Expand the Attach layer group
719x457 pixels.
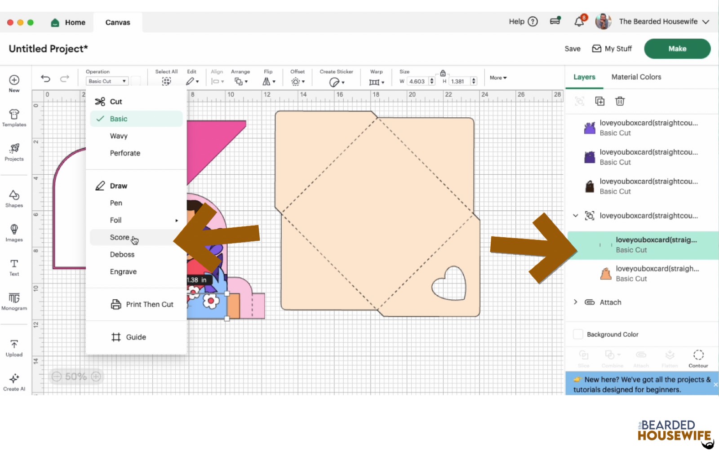(576, 302)
